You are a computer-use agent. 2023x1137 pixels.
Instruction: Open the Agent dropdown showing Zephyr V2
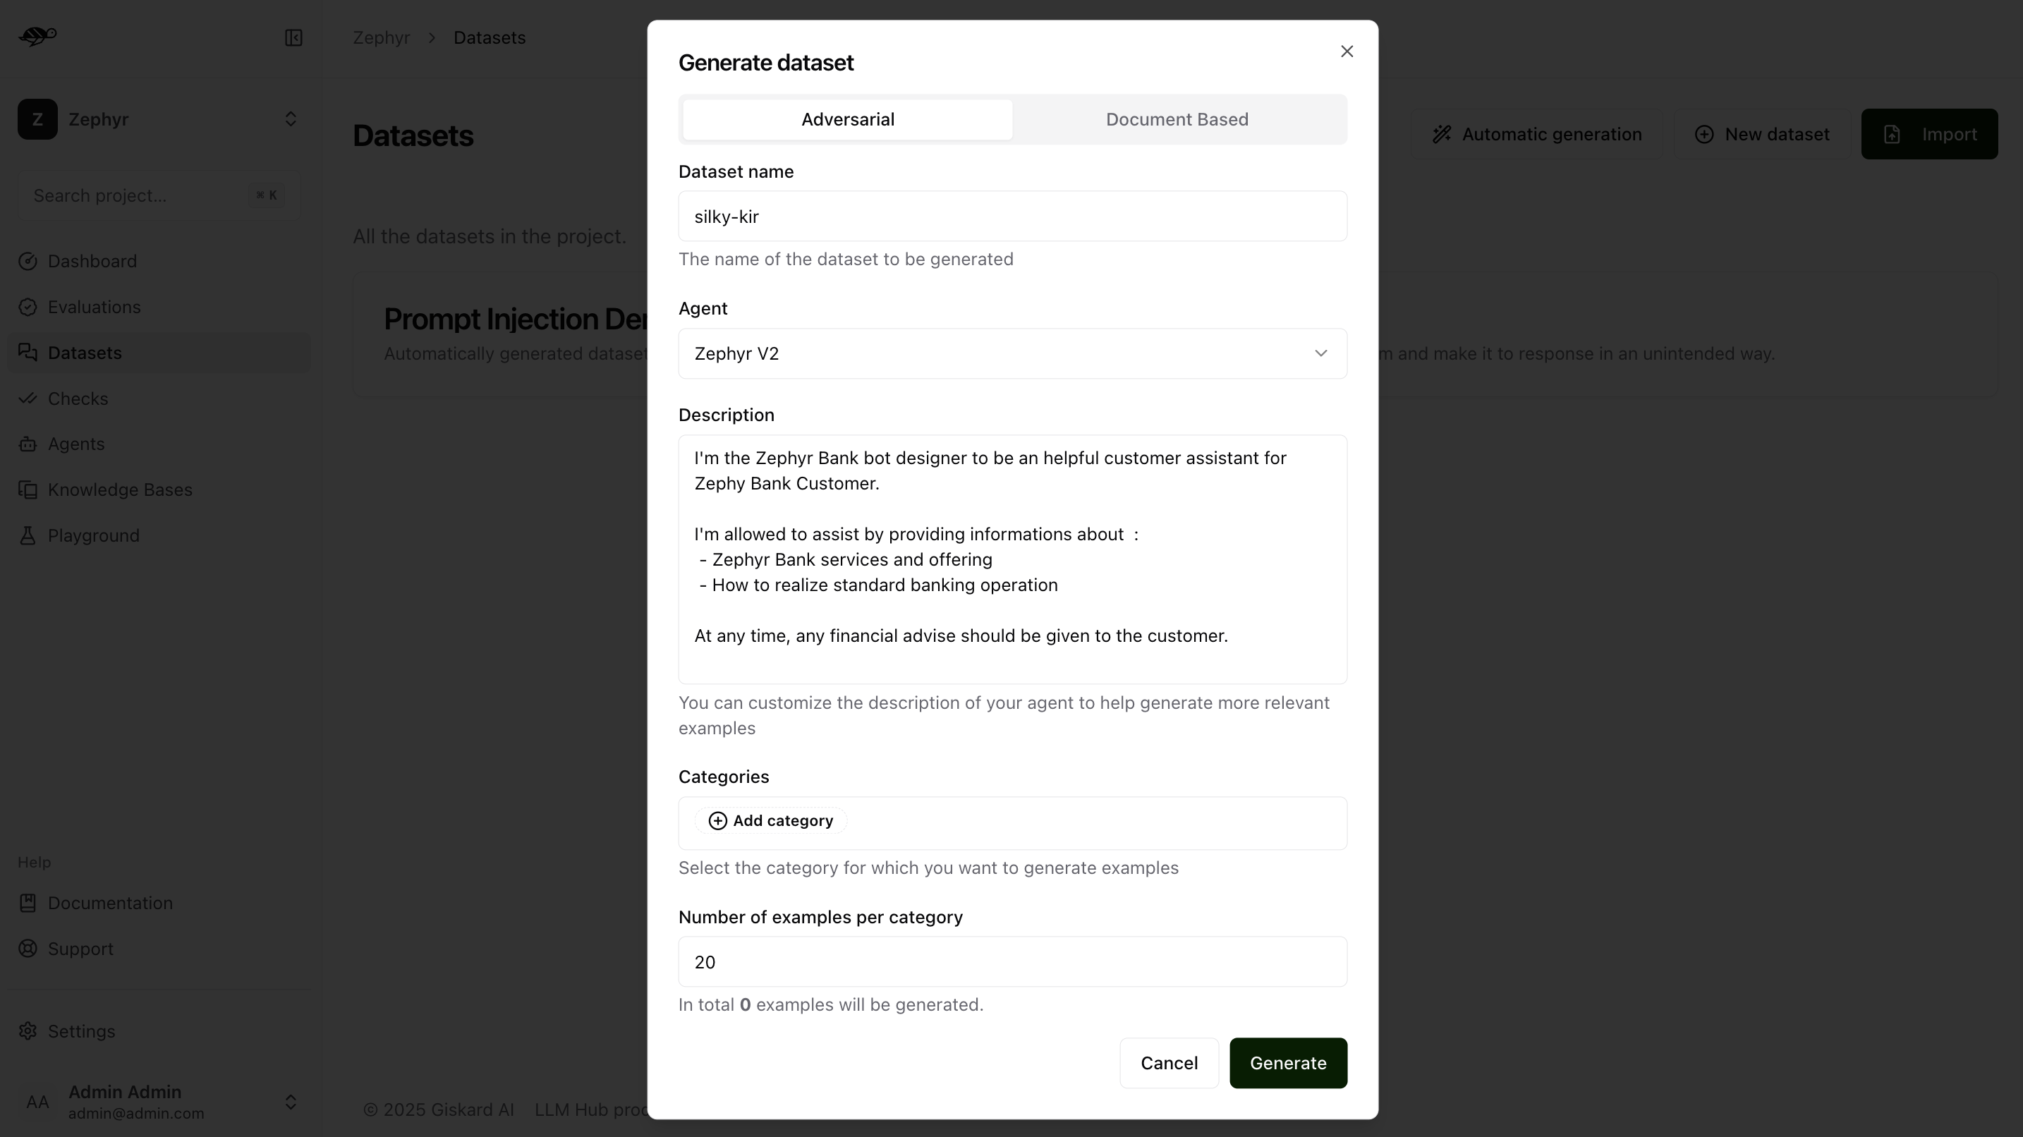pos(1012,353)
